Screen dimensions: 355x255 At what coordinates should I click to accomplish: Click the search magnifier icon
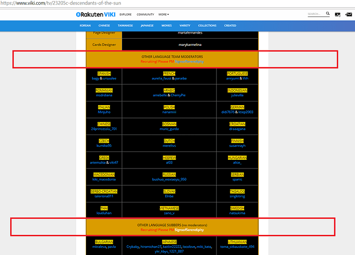[328, 14]
